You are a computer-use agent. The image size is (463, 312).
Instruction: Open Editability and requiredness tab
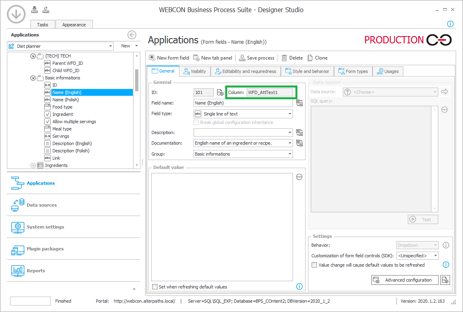(245, 71)
